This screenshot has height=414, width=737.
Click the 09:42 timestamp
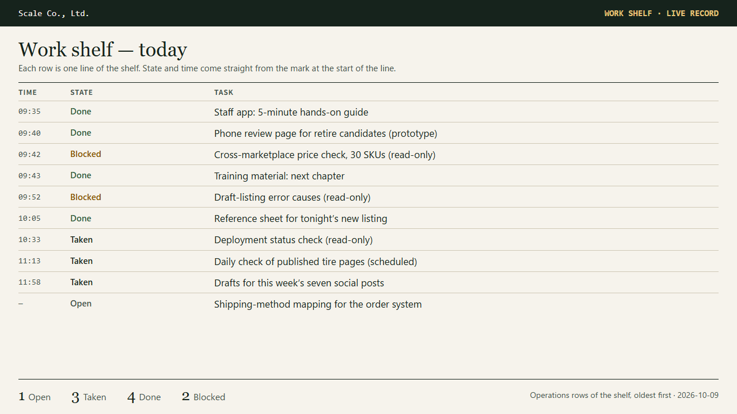[29, 154]
